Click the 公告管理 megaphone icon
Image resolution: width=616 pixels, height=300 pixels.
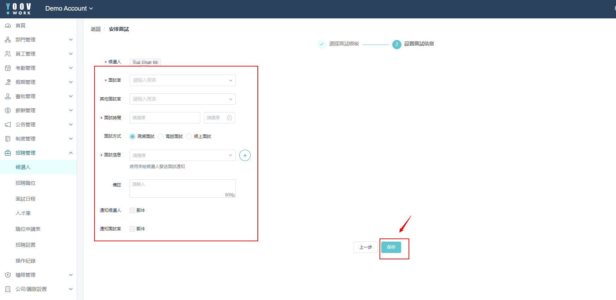(x=8, y=125)
